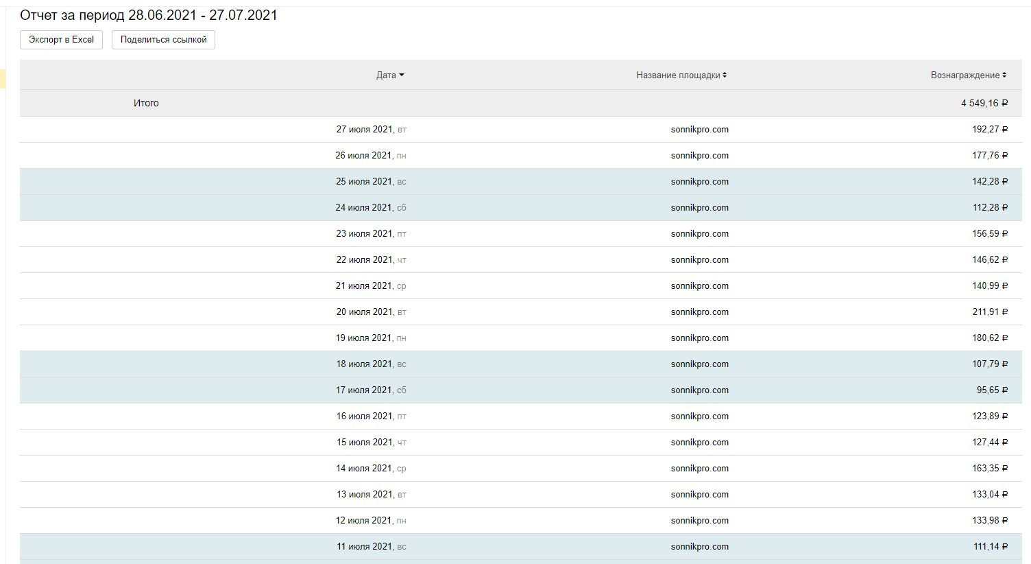Click the Итого row label
Viewport: 1031px width, 564px height.
146,104
